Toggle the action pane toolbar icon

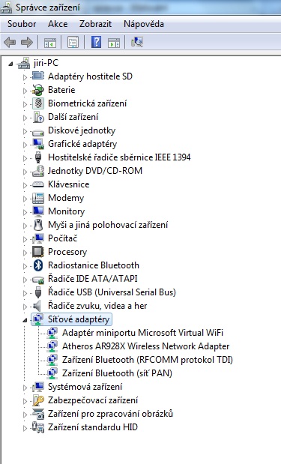point(114,43)
